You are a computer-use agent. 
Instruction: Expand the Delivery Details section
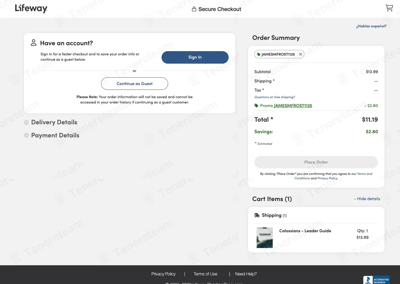tap(54, 122)
